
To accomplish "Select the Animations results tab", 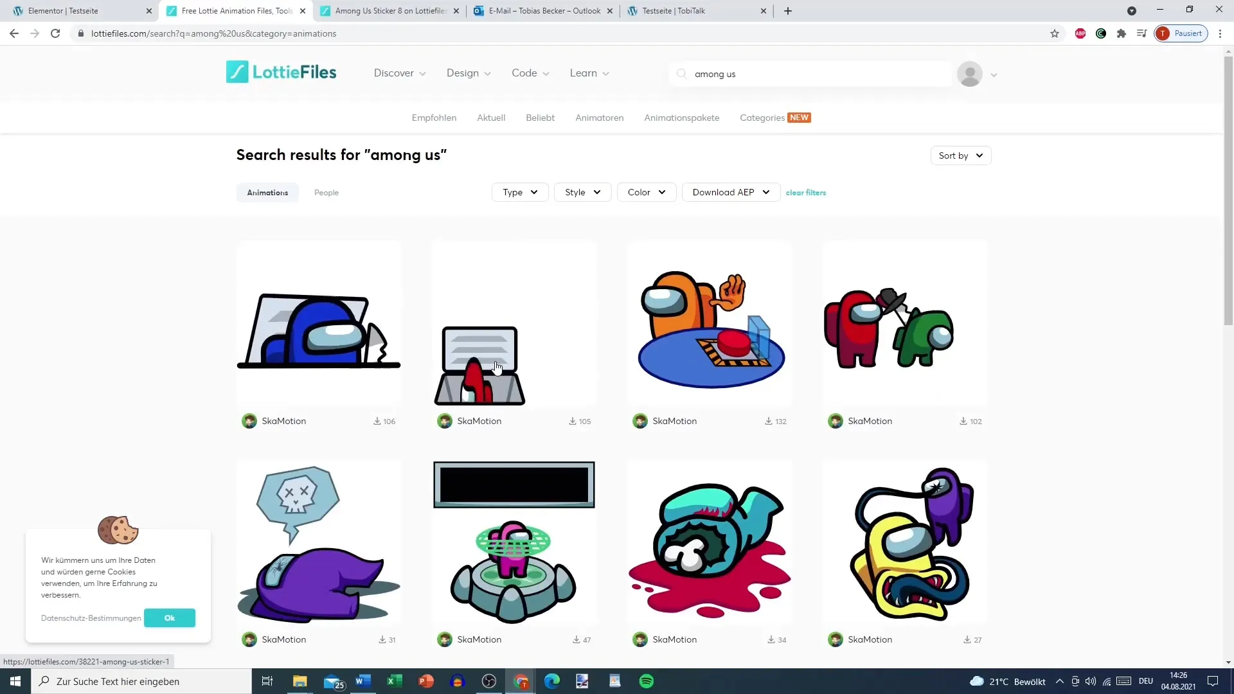I will pyautogui.click(x=267, y=192).
